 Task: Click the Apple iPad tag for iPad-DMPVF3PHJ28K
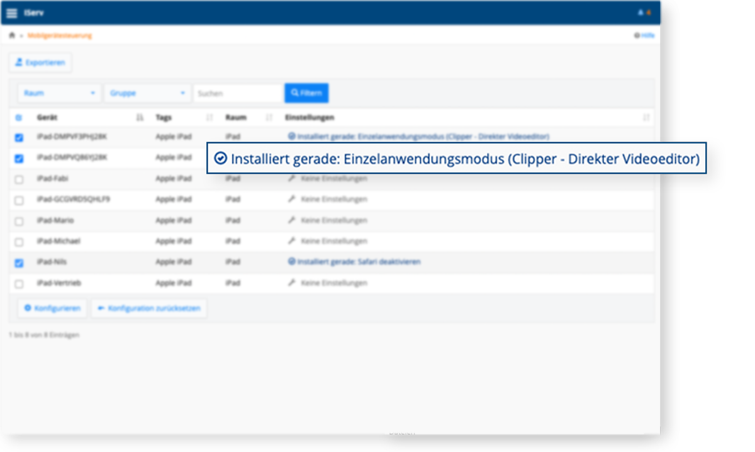point(174,136)
